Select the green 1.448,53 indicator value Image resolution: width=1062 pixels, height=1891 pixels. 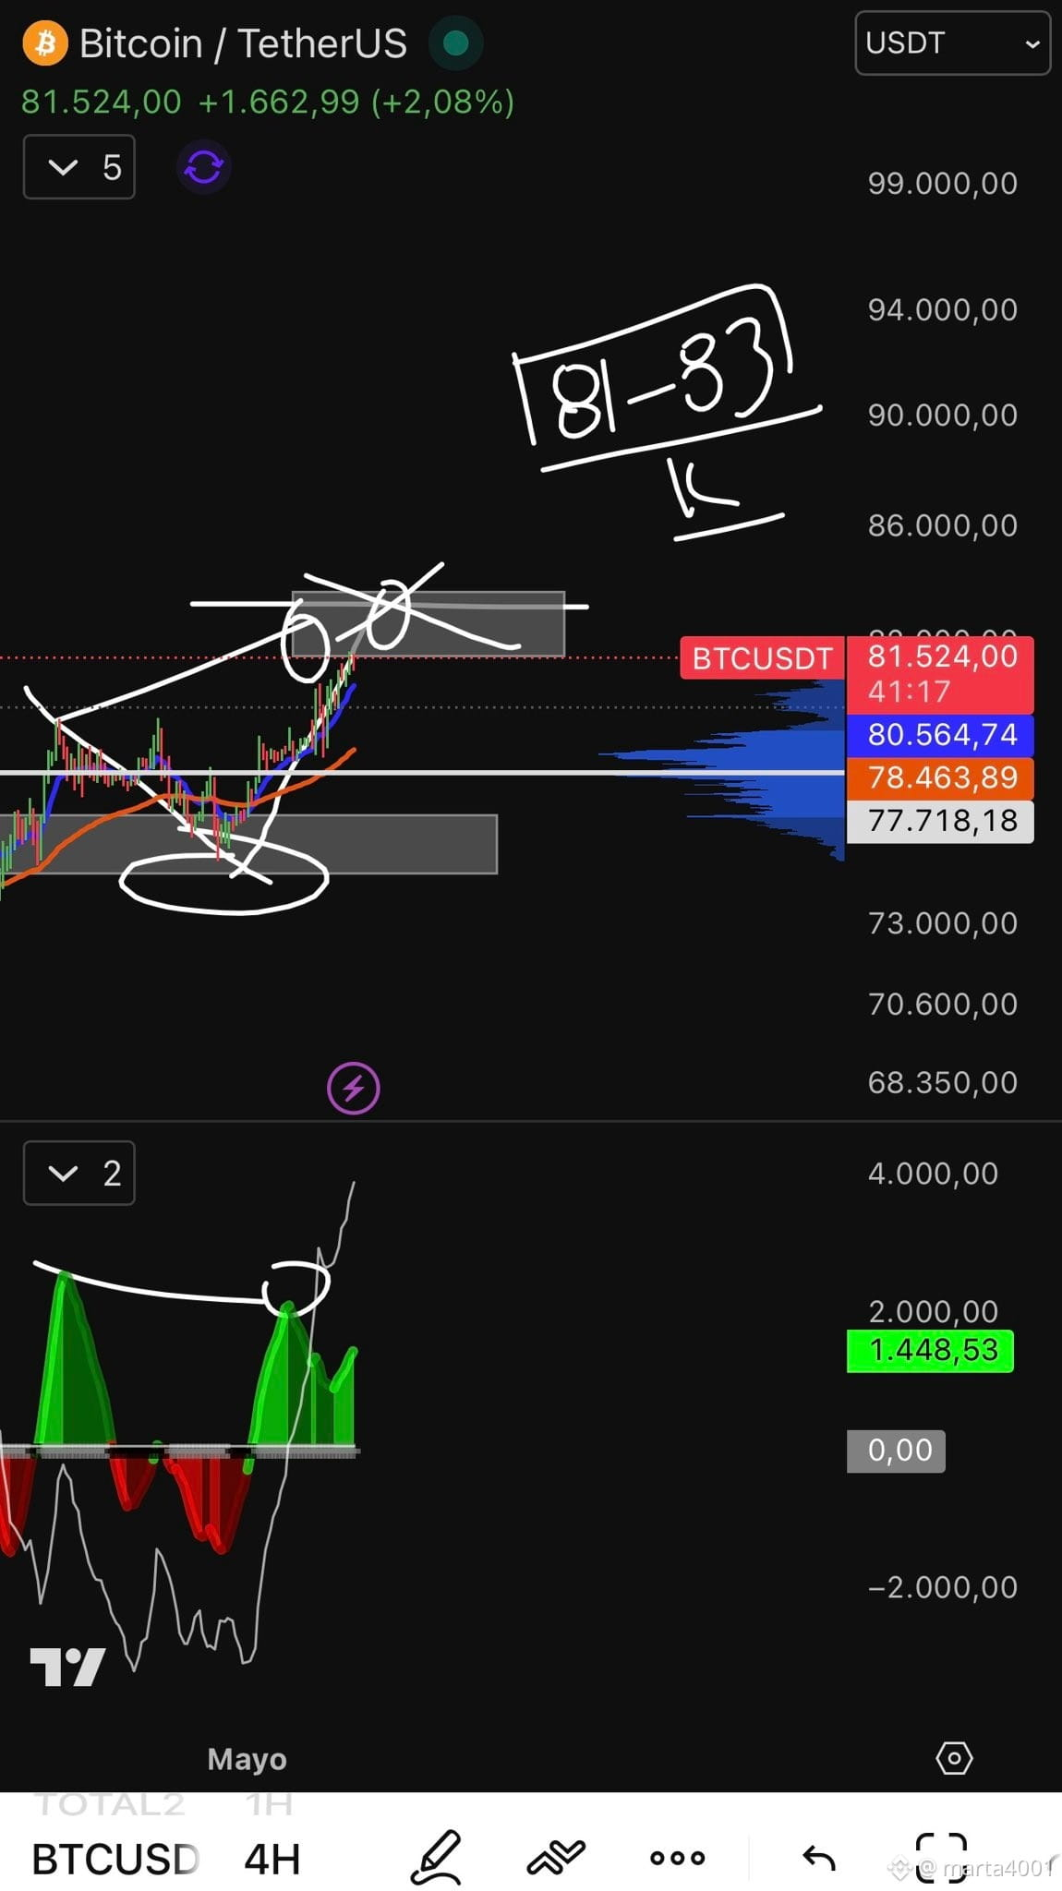click(x=930, y=1351)
